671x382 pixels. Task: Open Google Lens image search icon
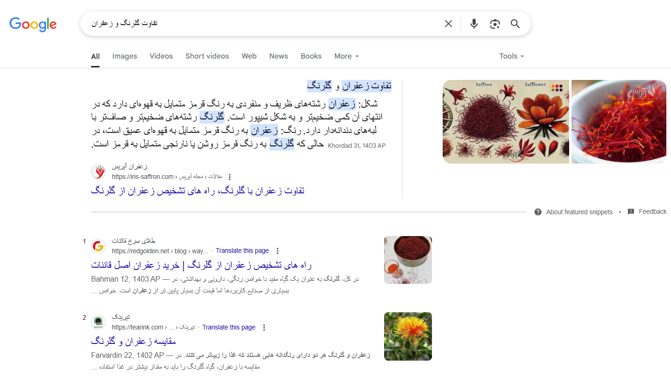(495, 24)
